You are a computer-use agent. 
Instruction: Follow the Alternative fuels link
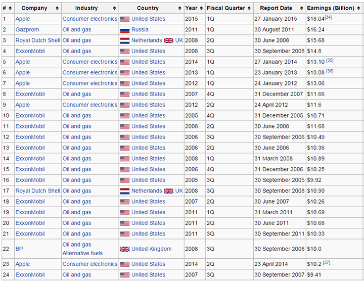coord(82,254)
